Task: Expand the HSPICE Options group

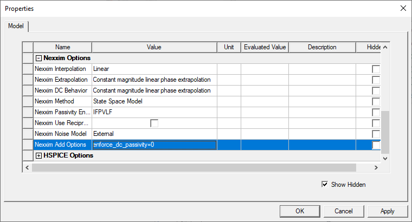Action: [38, 155]
